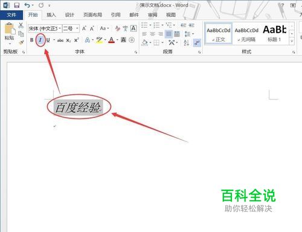Justify the paragraph text
The height and width of the screenshot is (232, 302).
(x=169, y=34)
